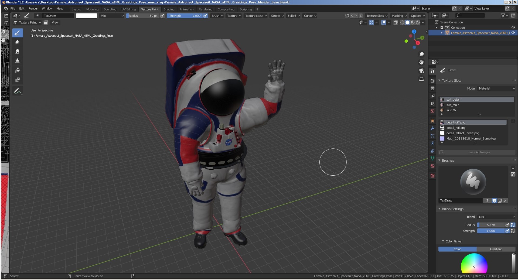The image size is (518, 280).
Task: Toggle Collection exclude checkbox in outliner
Action: click(x=442, y=28)
